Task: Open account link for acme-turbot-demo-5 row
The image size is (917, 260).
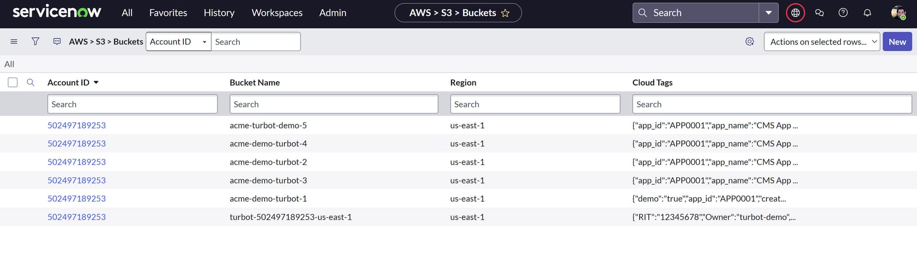Action: tap(76, 125)
